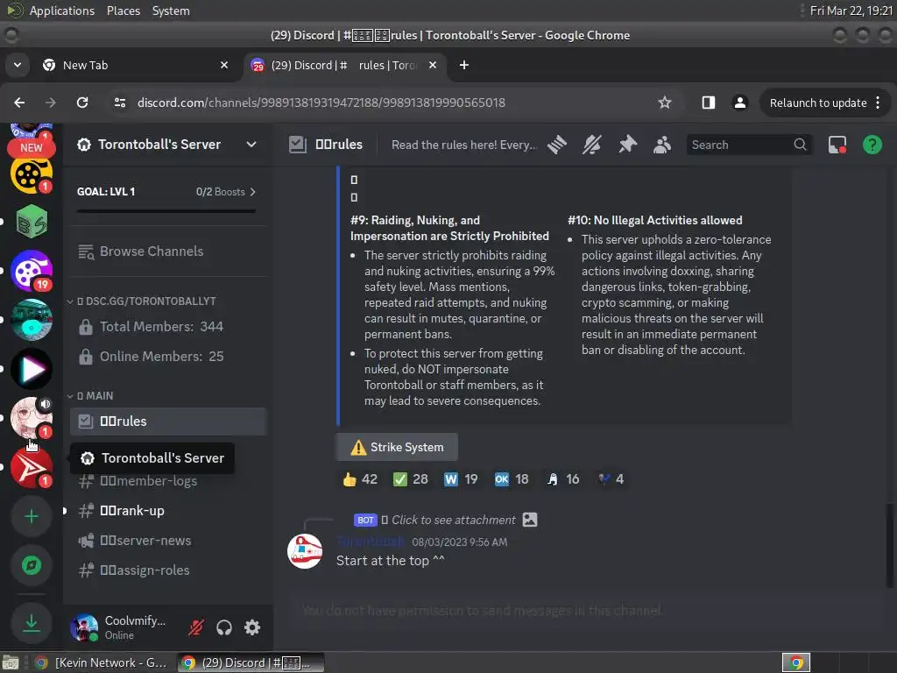Unmute the microphone in user panel
The height and width of the screenshot is (673, 897).
tap(195, 627)
